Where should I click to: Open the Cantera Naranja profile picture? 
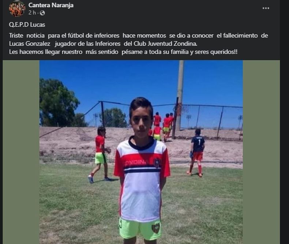(x=17, y=8)
